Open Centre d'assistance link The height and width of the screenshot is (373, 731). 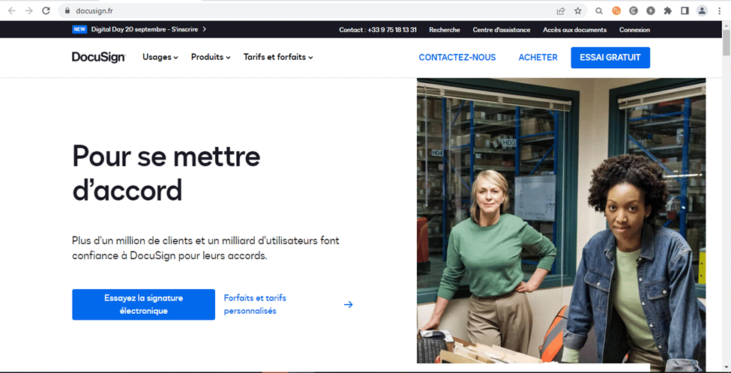point(501,30)
